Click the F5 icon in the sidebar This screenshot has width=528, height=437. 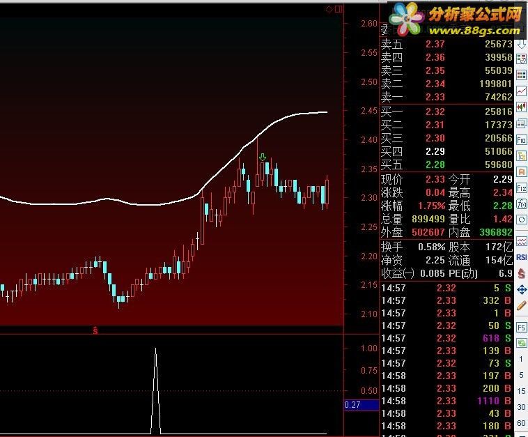521,327
